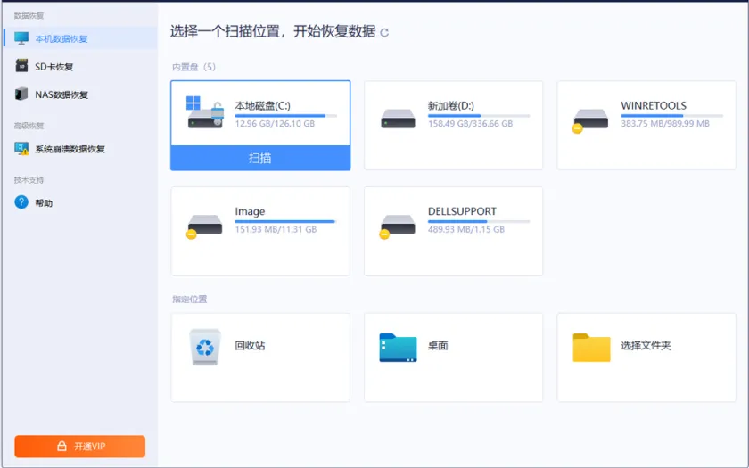
Task: Select the WINRETOOLS partition card
Action: point(646,125)
